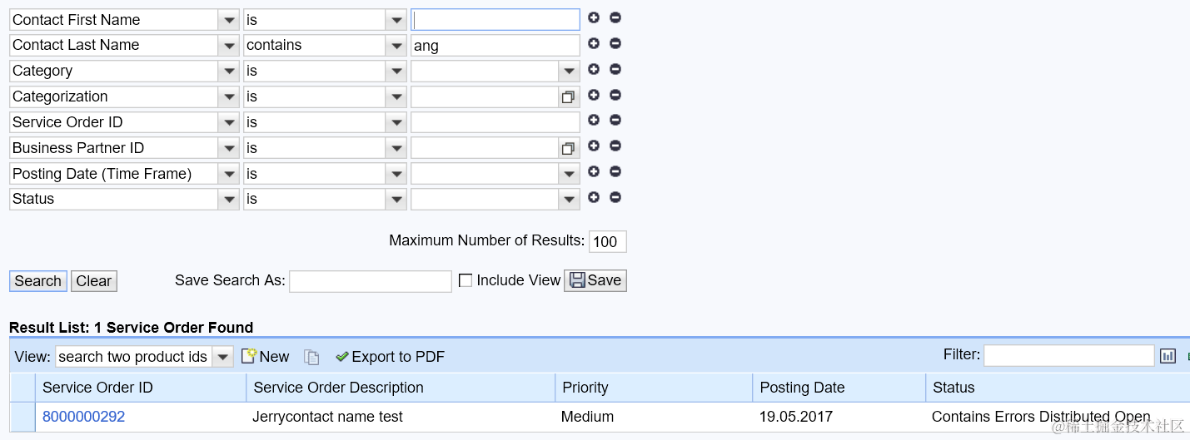Focus the Save Search As input
This screenshot has width=1190, height=440.
371,281
